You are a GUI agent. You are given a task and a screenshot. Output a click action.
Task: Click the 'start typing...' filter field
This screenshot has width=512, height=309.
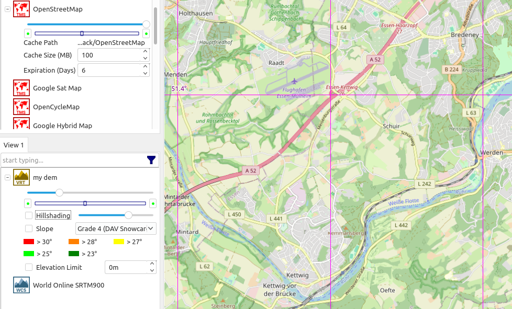click(x=72, y=160)
